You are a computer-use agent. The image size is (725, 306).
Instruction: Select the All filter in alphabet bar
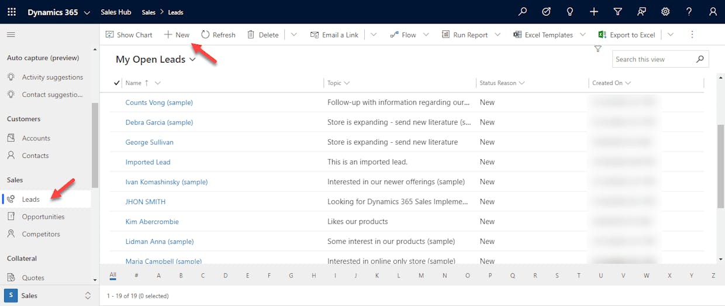click(113, 276)
